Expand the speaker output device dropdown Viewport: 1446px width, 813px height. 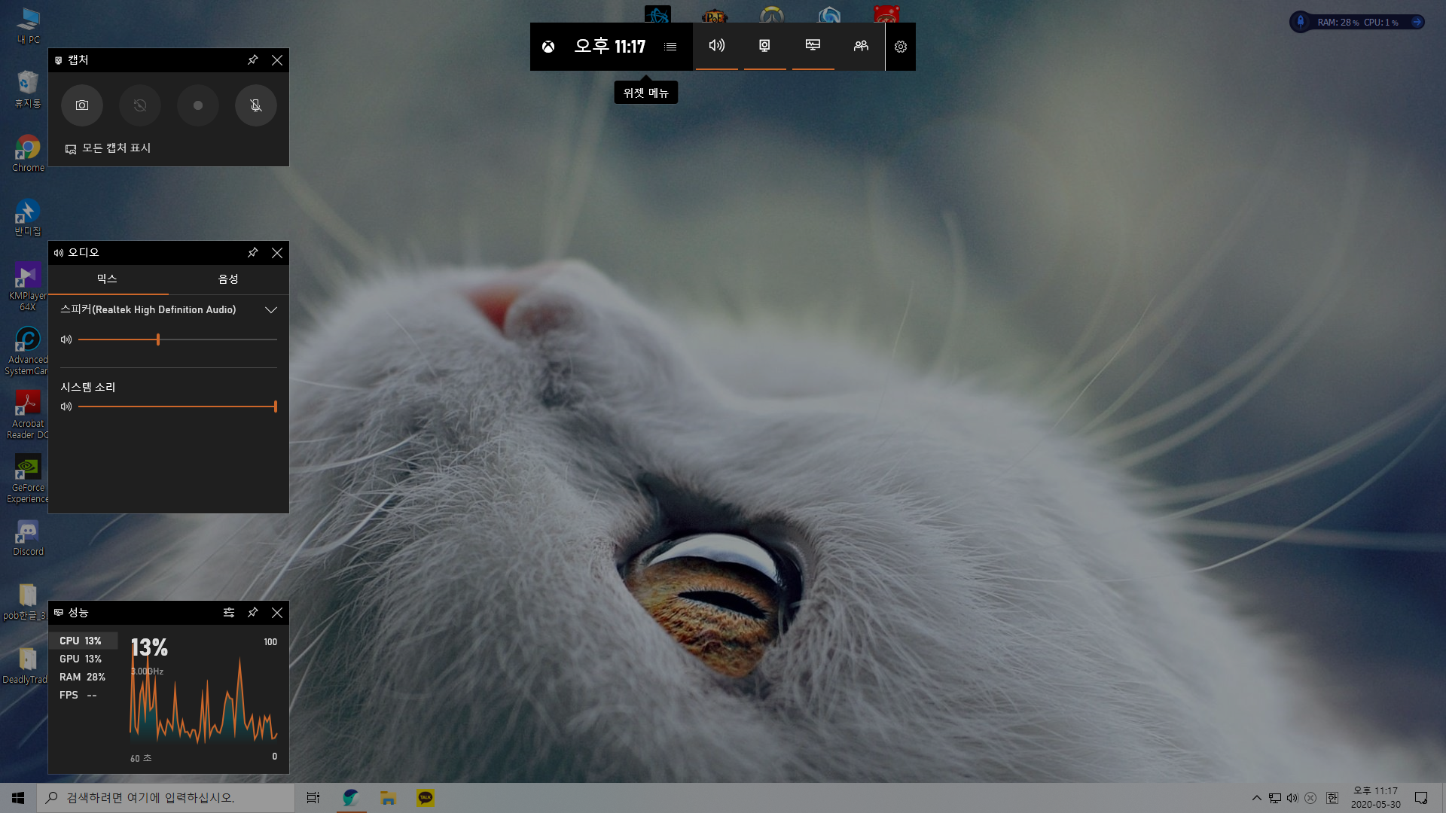pos(271,310)
